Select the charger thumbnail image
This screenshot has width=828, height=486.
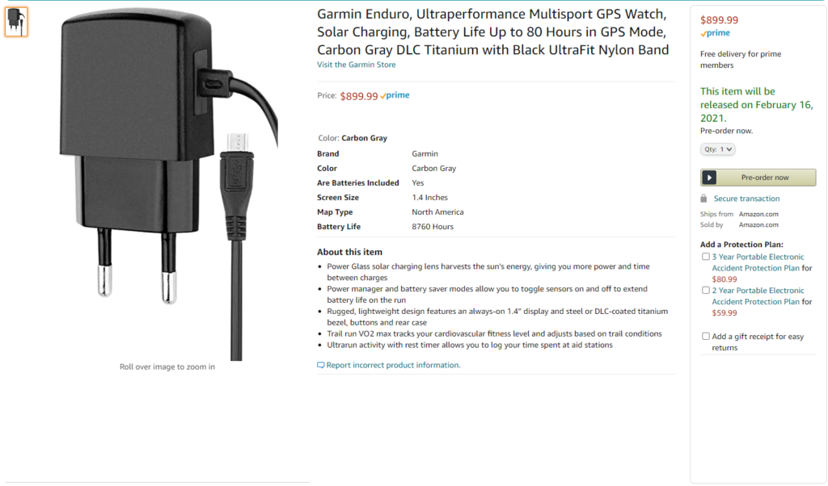click(x=16, y=22)
